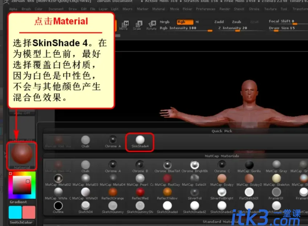Open the Render menu
308x226 pixels.
point(225,9)
